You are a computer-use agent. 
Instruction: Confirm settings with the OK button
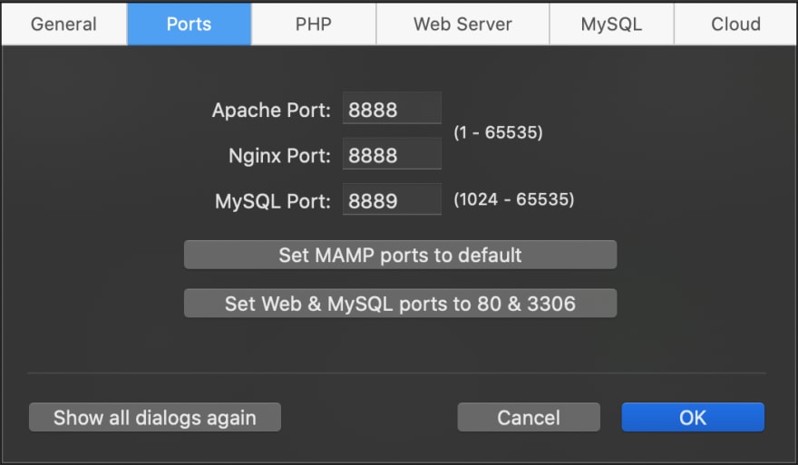coord(693,417)
